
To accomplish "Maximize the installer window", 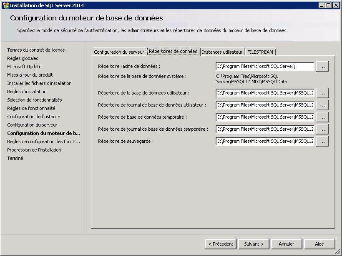I will (329, 5).
